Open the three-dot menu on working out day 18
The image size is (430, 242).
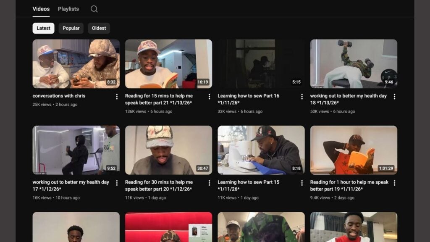coord(394,96)
